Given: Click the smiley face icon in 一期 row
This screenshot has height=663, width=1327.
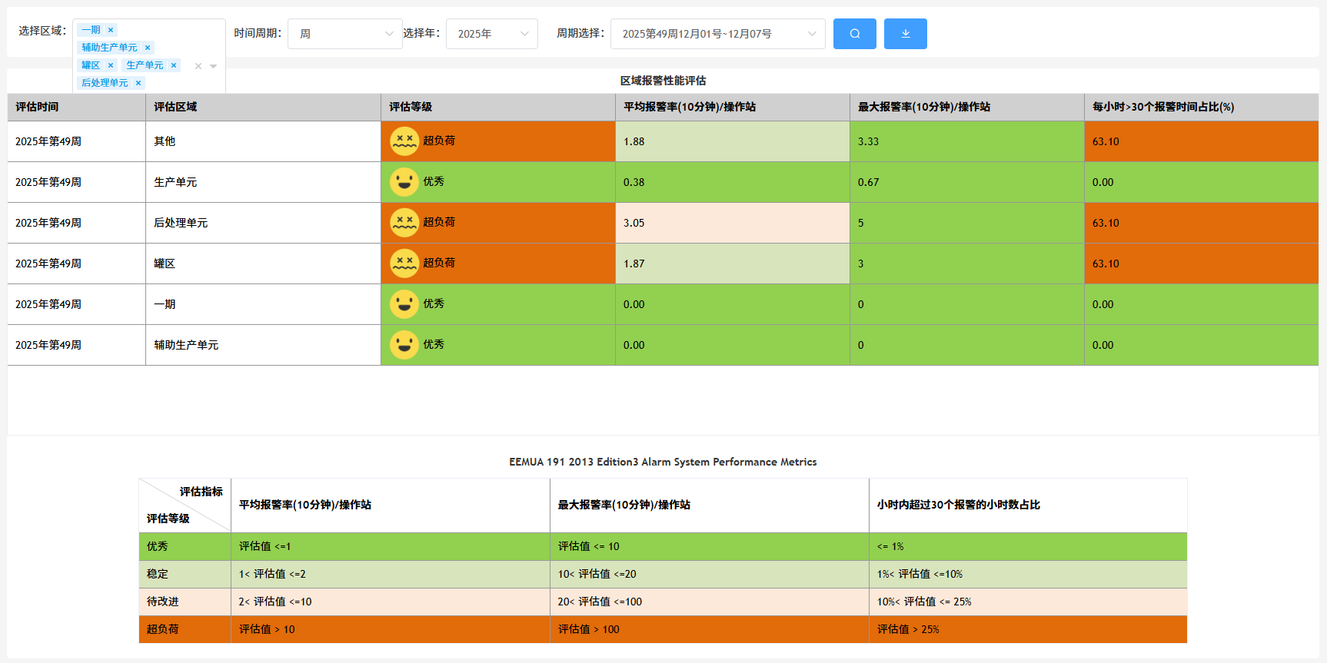Looking at the screenshot, I should (x=404, y=304).
